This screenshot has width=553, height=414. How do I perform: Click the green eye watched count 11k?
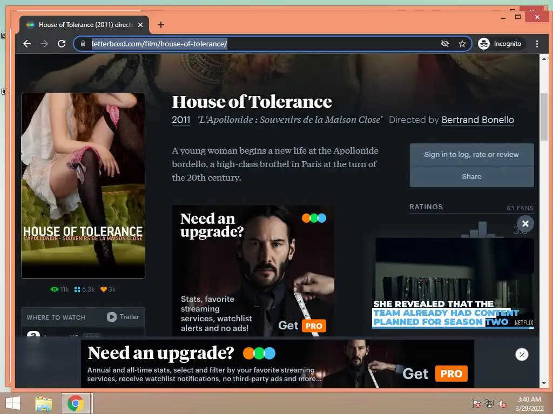pos(59,289)
